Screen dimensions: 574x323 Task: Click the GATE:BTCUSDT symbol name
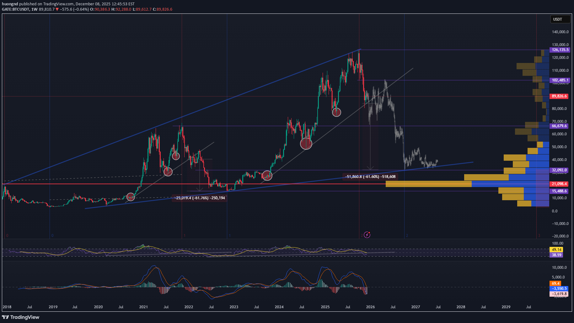[15, 9]
